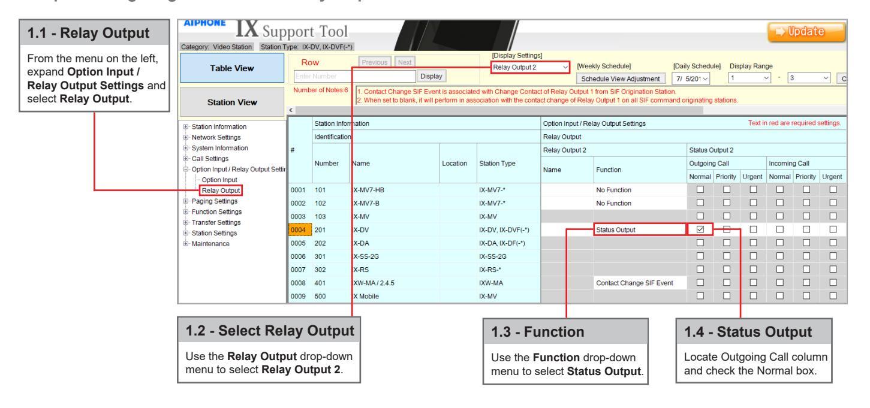Expand Function Settings tree node
Screen dimensions: 870x408
click(186, 211)
